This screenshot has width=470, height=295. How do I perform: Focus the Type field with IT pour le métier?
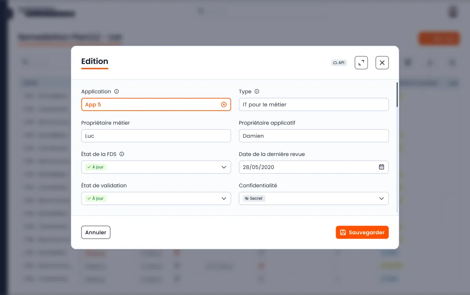pyautogui.click(x=313, y=105)
